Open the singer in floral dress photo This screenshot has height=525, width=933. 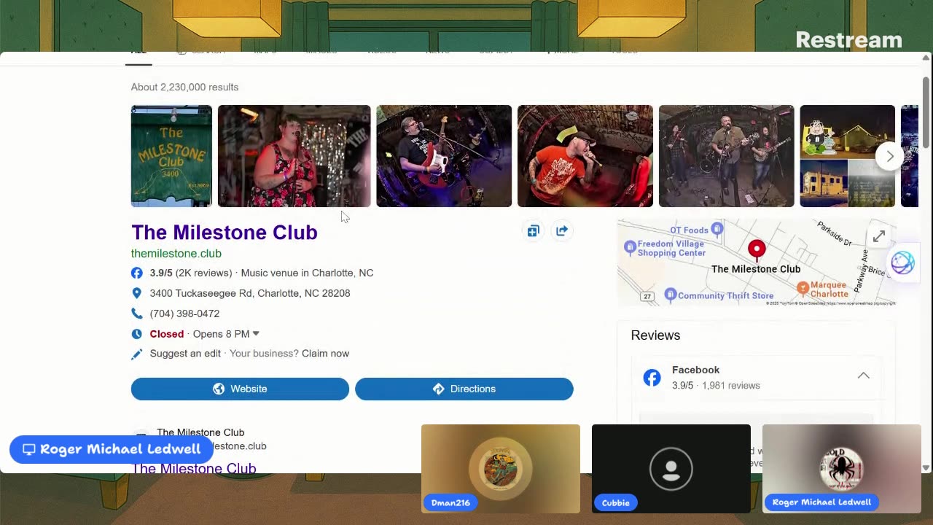pyautogui.click(x=294, y=156)
